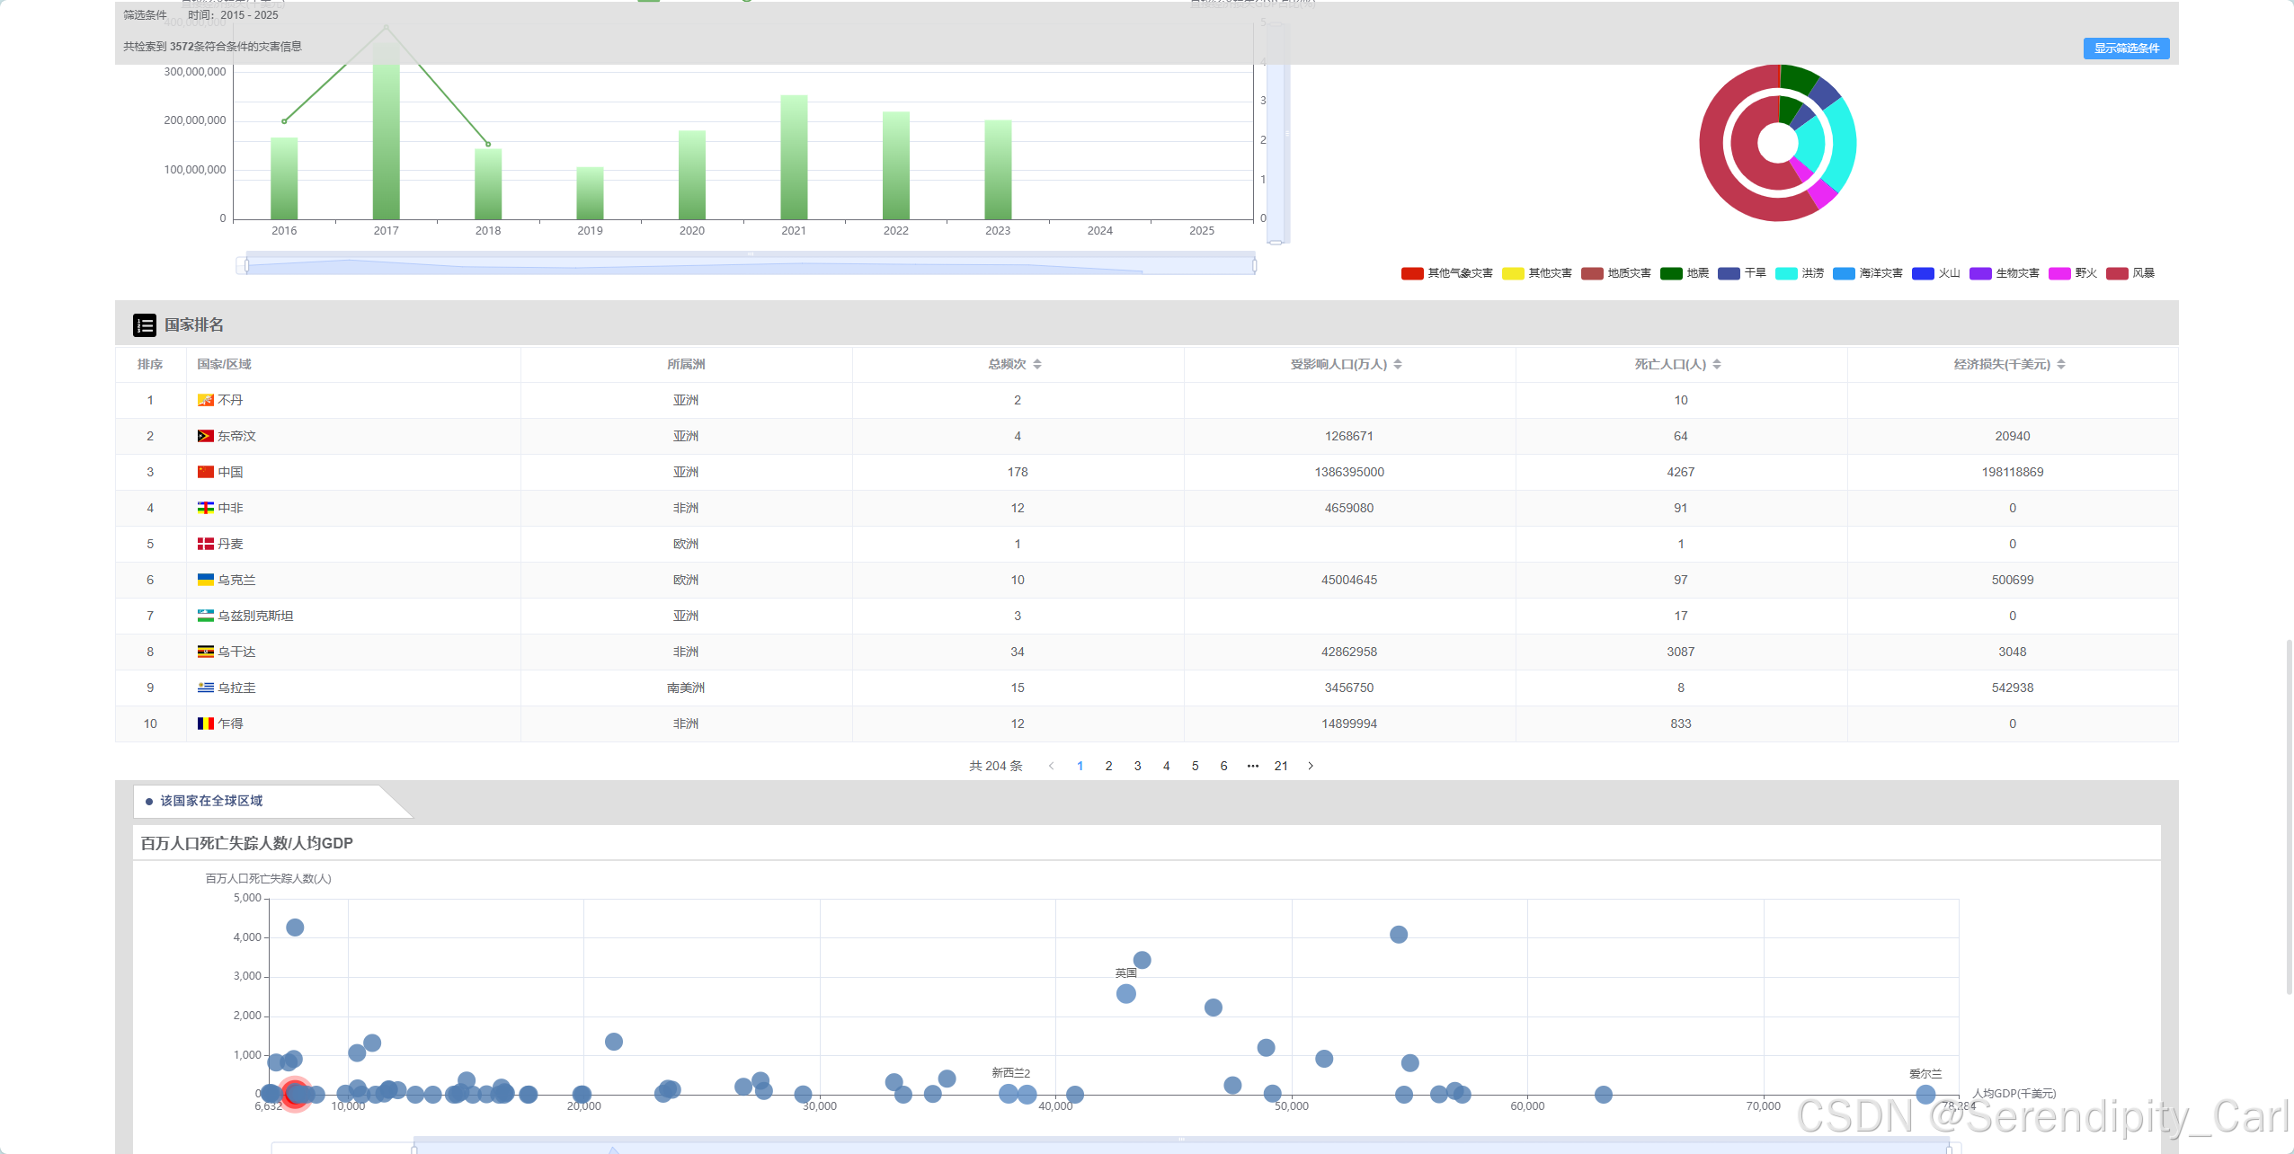Click the China flag icon
Screen dimensions: 2294x1154
[x=206, y=472]
